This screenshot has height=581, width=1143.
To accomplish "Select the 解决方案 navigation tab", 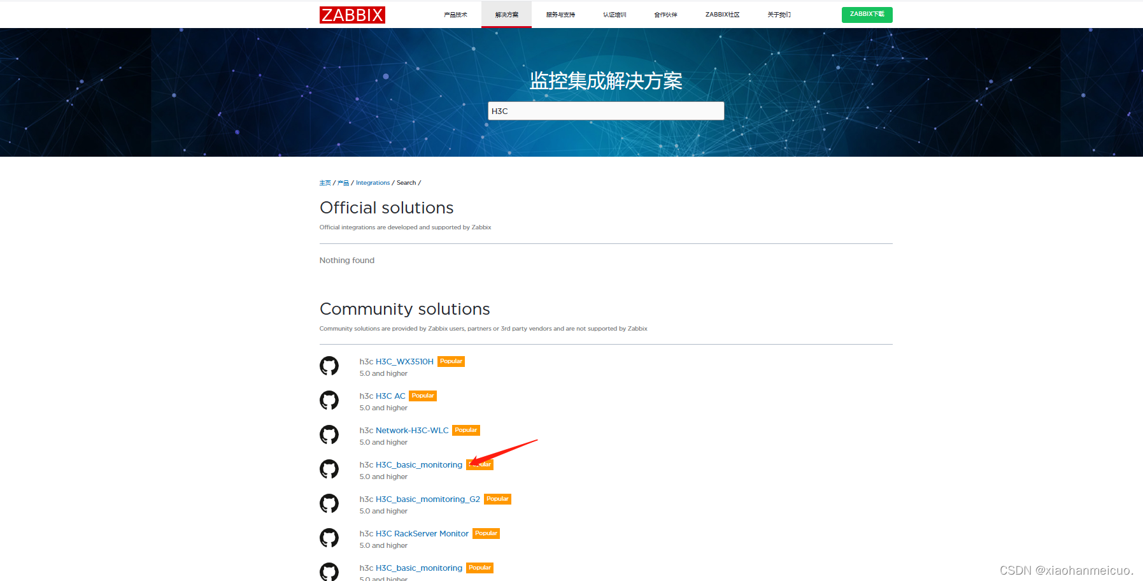I will point(506,14).
